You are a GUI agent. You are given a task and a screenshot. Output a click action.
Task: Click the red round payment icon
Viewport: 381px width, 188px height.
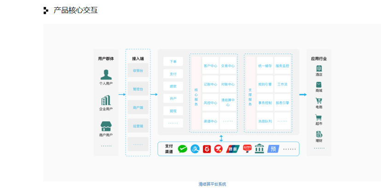219,149
